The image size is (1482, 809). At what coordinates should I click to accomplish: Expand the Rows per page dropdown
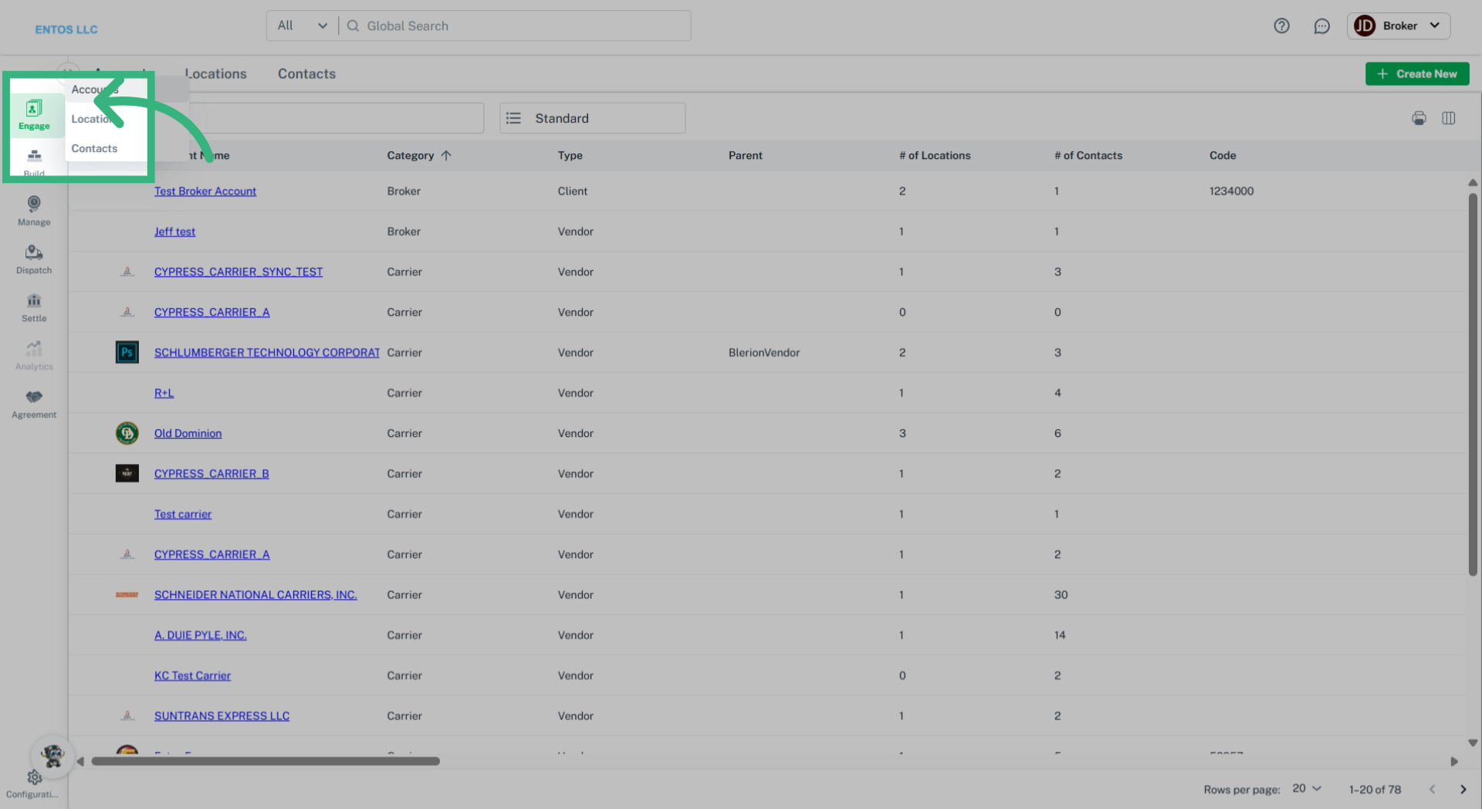pos(1307,788)
